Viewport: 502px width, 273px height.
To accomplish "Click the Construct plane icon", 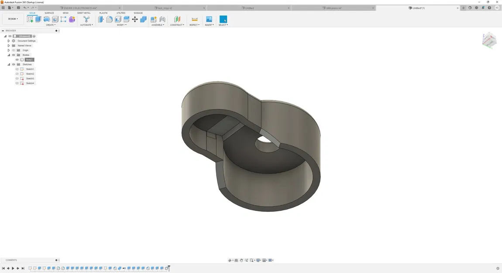I will (177, 19).
